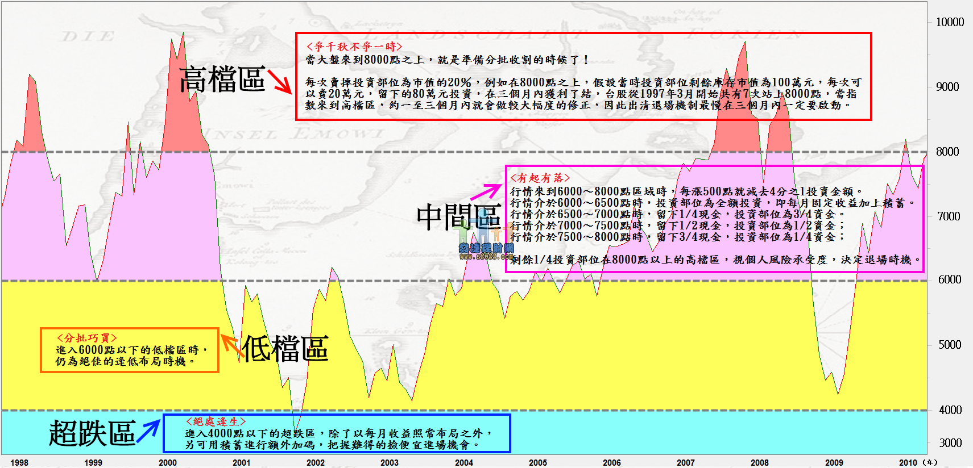Click the 高檔區 zone label

click(222, 79)
